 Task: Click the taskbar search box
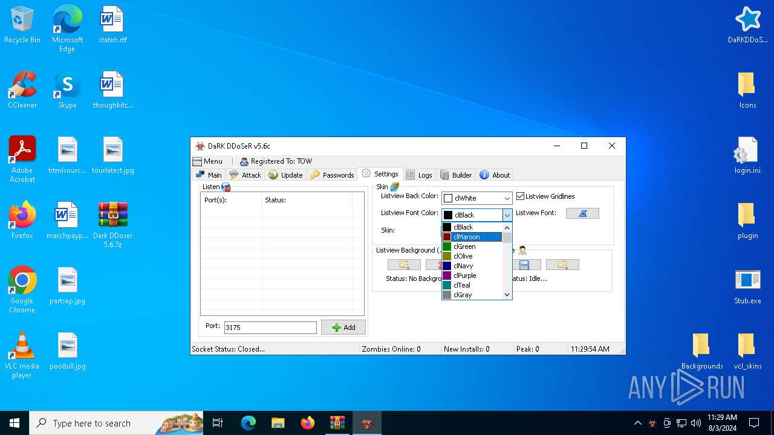[x=116, y=423]
